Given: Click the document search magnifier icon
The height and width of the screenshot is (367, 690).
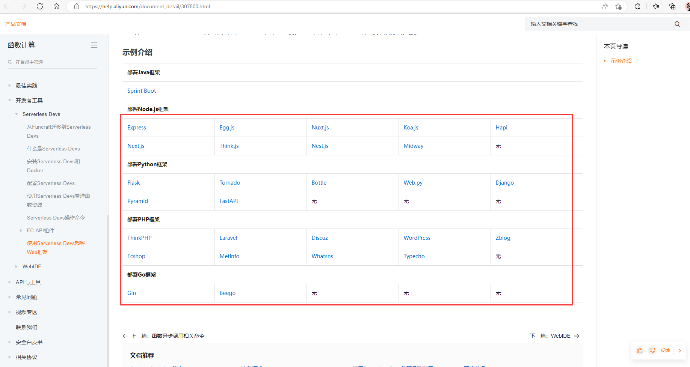Looking at the screenshot, I should coord(677,24).
